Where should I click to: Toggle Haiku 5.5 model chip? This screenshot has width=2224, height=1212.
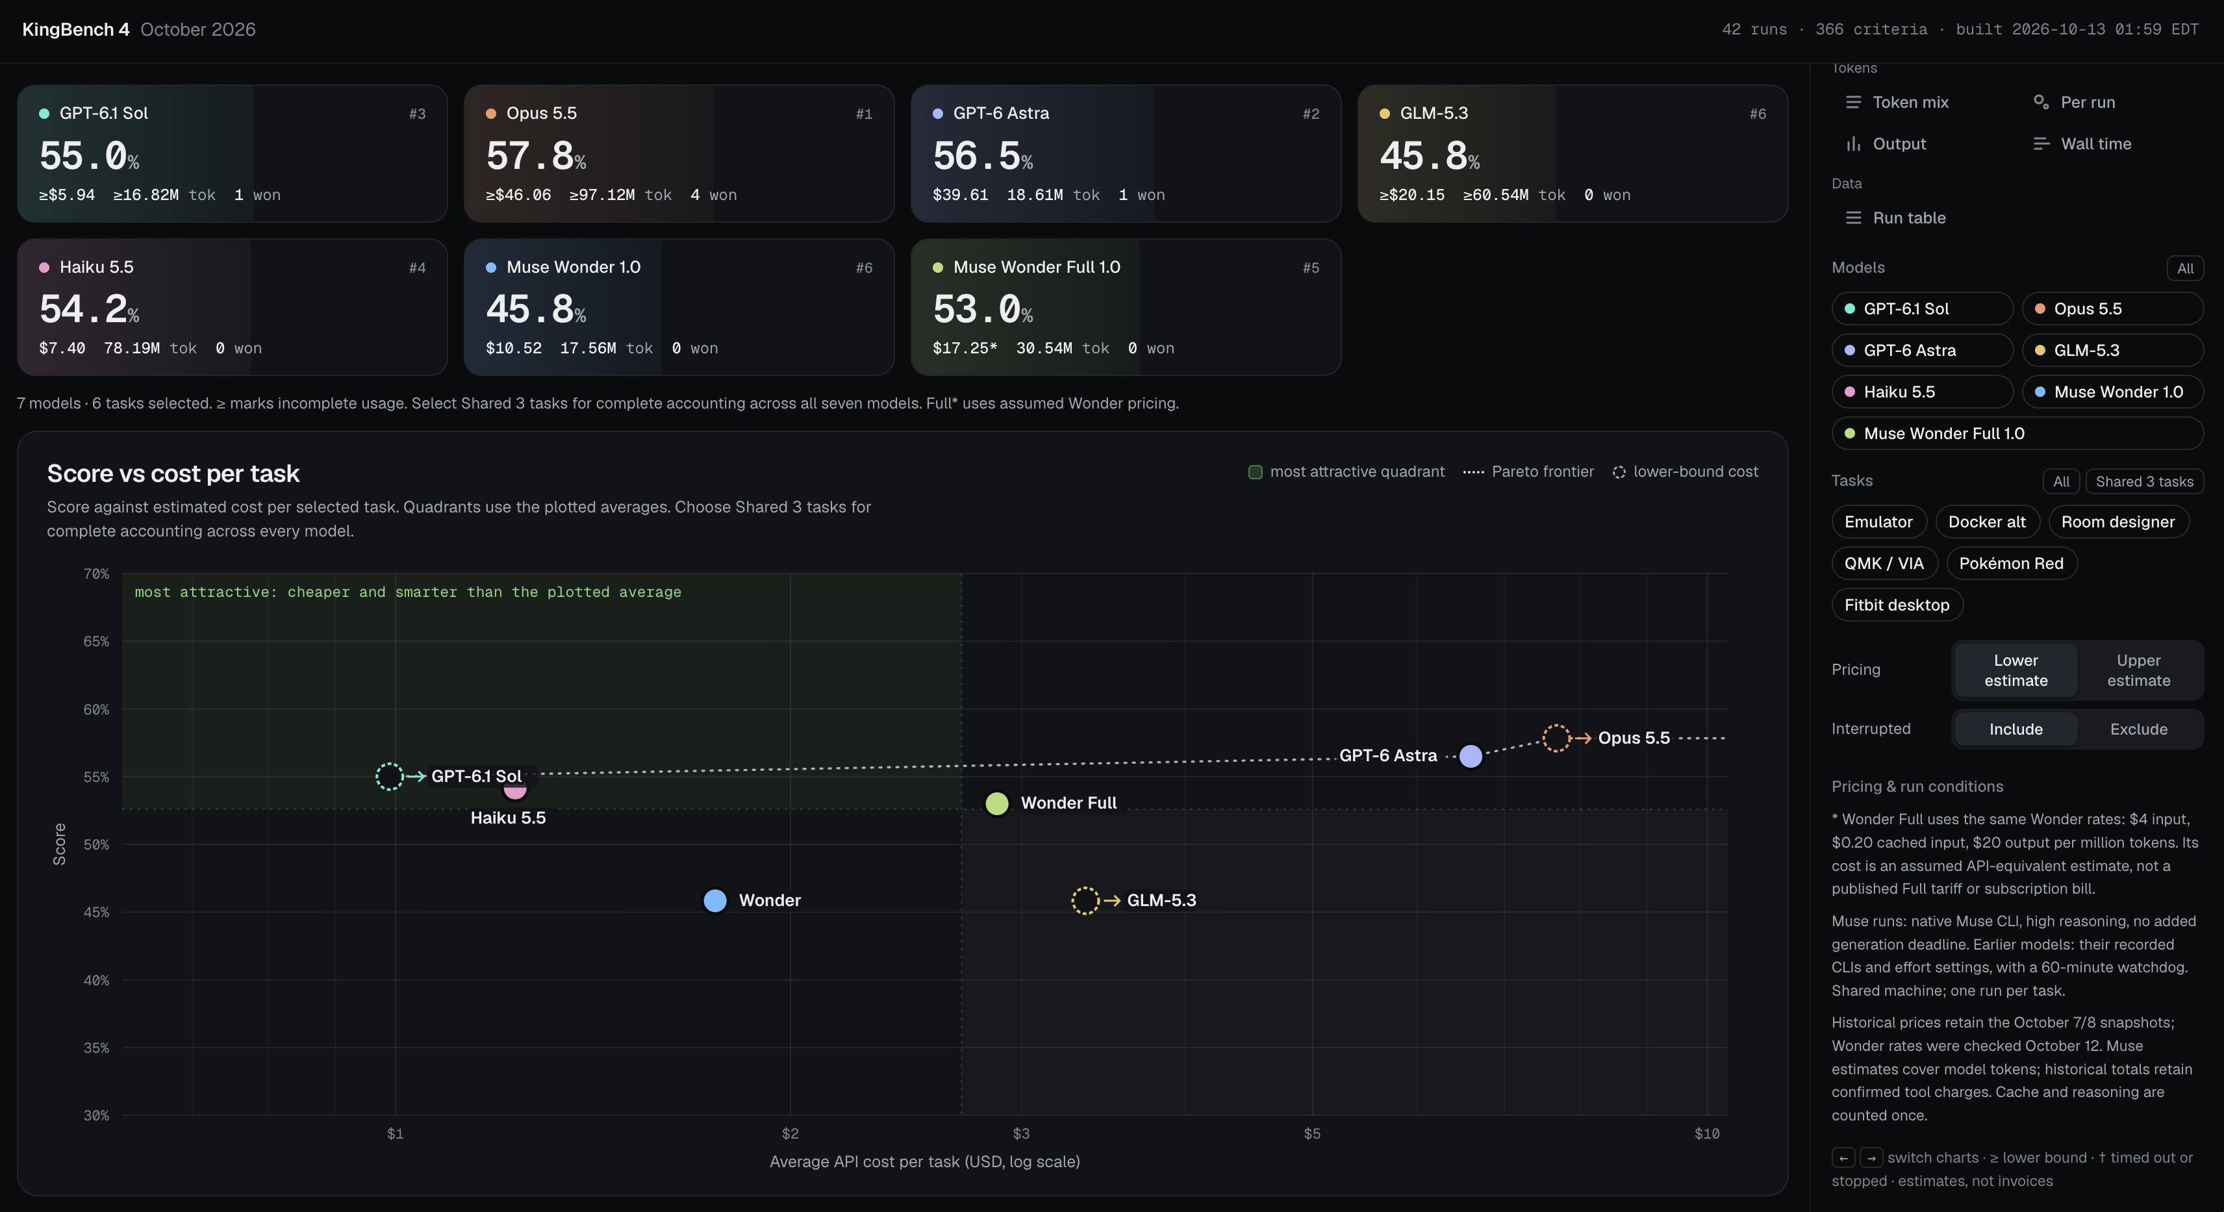tap(1922, 391)
